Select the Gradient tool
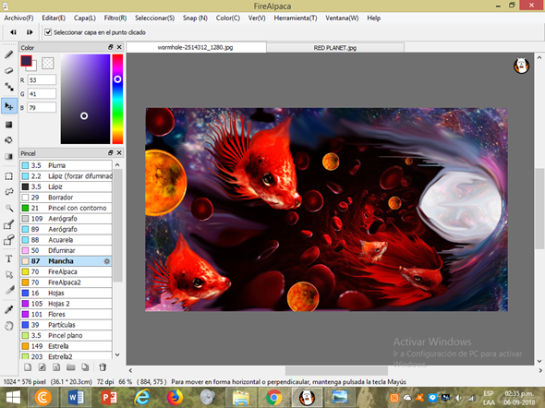The height and width of the screenshot is (408, 545). pos(8,156)
